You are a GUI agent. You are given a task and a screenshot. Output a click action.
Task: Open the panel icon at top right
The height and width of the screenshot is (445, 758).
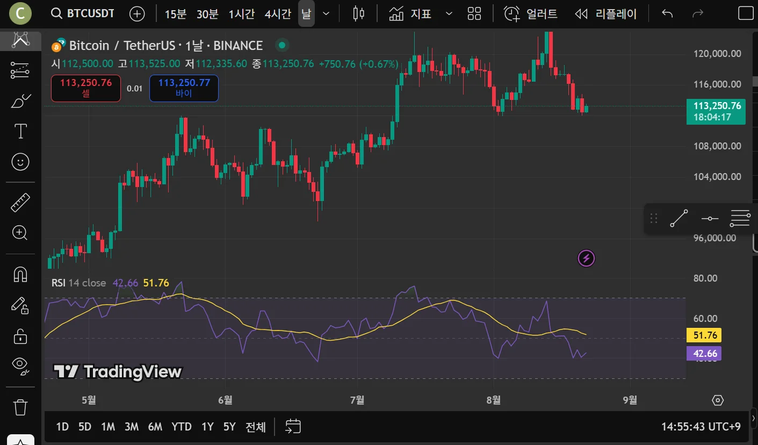[x=746, y=13]
